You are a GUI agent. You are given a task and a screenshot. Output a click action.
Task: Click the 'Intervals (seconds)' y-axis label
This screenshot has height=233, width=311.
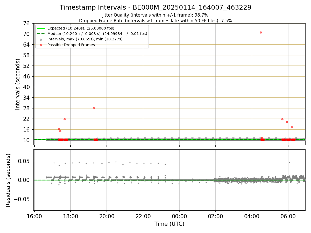18,84
